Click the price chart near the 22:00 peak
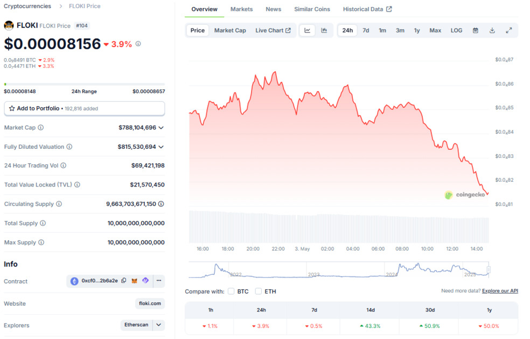Screen dimensions: 530x339 coord(275,72)
